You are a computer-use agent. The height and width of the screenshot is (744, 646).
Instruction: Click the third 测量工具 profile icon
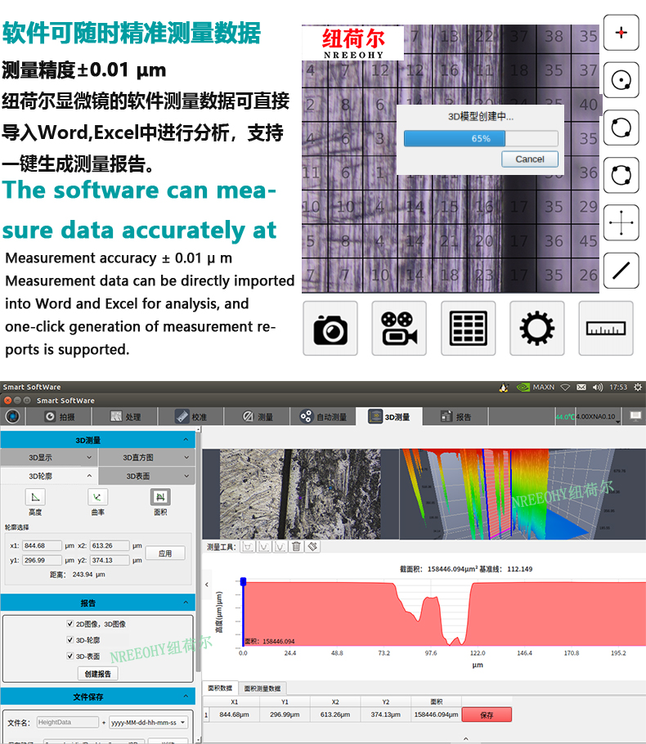click(280, 547)
